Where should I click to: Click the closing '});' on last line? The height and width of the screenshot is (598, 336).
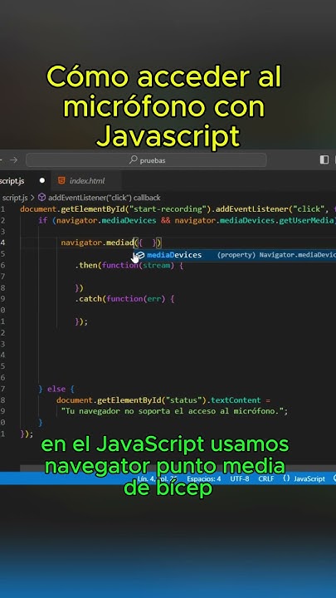(27, 434)
